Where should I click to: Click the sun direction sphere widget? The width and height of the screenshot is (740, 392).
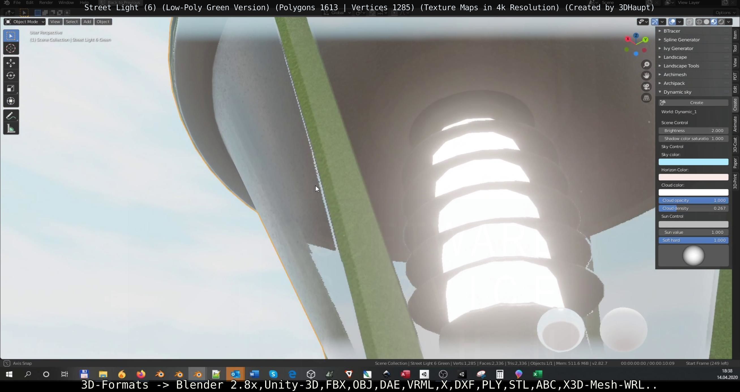pos(694,255)
